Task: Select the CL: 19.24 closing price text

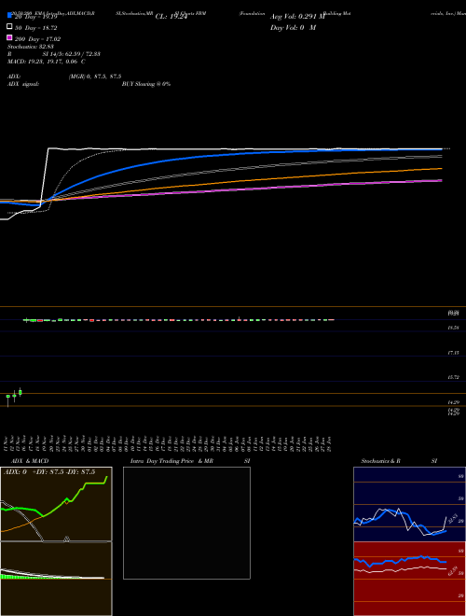Action: (171, 17)
